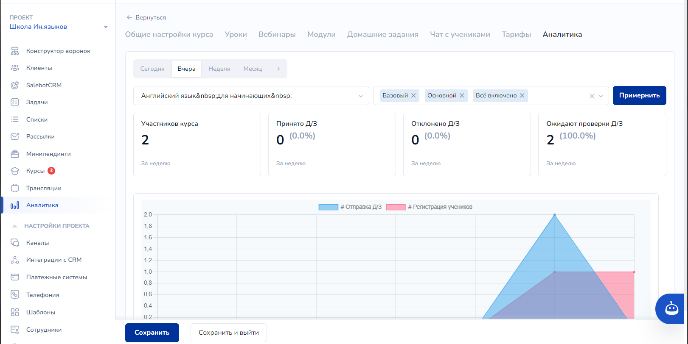Collapse the Настройки проекта section
688x344 pixels.
pos(15,226)
